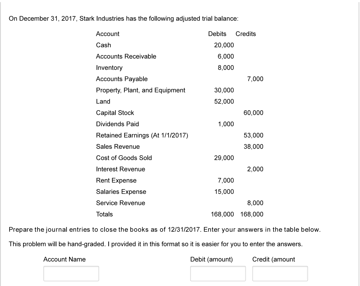This screenshot has width=360, height=286.
Task: Click the "Retained Earnings (At 1/1/2017)" row label
Action: (x=142, y=135)
